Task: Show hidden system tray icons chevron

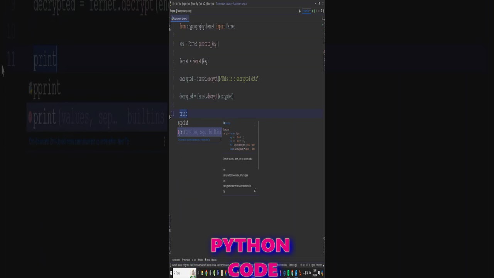Action: 304,273
